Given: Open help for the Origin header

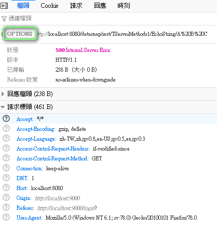Looking at the screenshot, I should 6,197.
